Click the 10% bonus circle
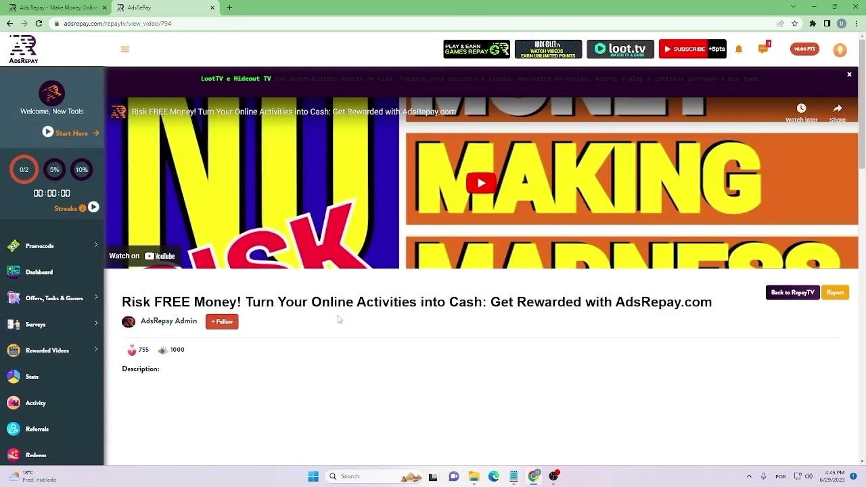 tap(81, 169)
